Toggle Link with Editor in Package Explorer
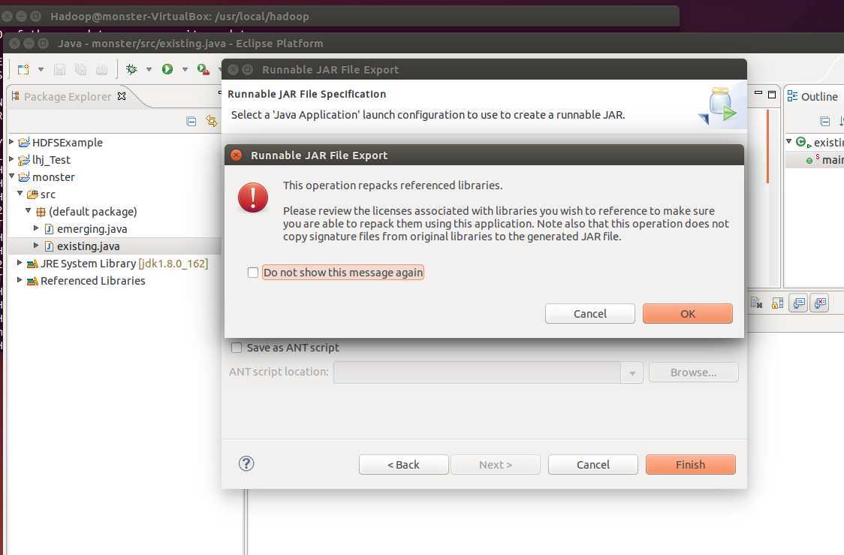Image resolution: width=844 pixels, height=555 pixels. tap(211, 121)
